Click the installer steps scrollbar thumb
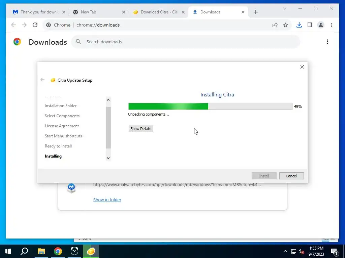345x258 pixels. coord(108,128)
